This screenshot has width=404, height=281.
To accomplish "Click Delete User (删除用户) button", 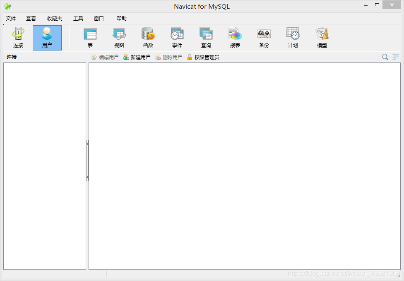I will [x=168, y=57].
